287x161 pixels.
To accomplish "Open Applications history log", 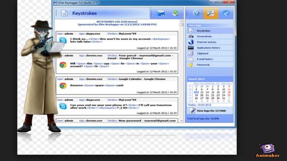I will 210,48.
